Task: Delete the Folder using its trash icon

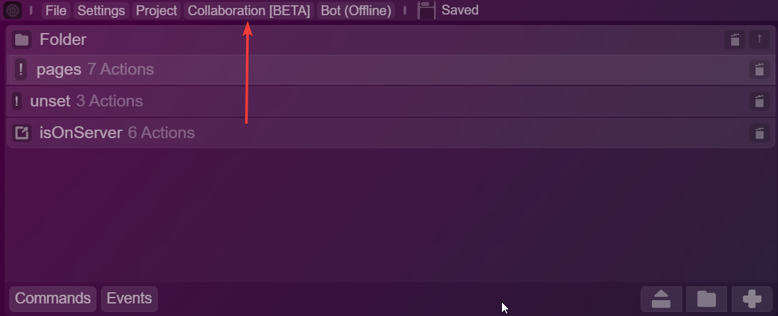Action: pyautogui.click(x=734, y=40)
